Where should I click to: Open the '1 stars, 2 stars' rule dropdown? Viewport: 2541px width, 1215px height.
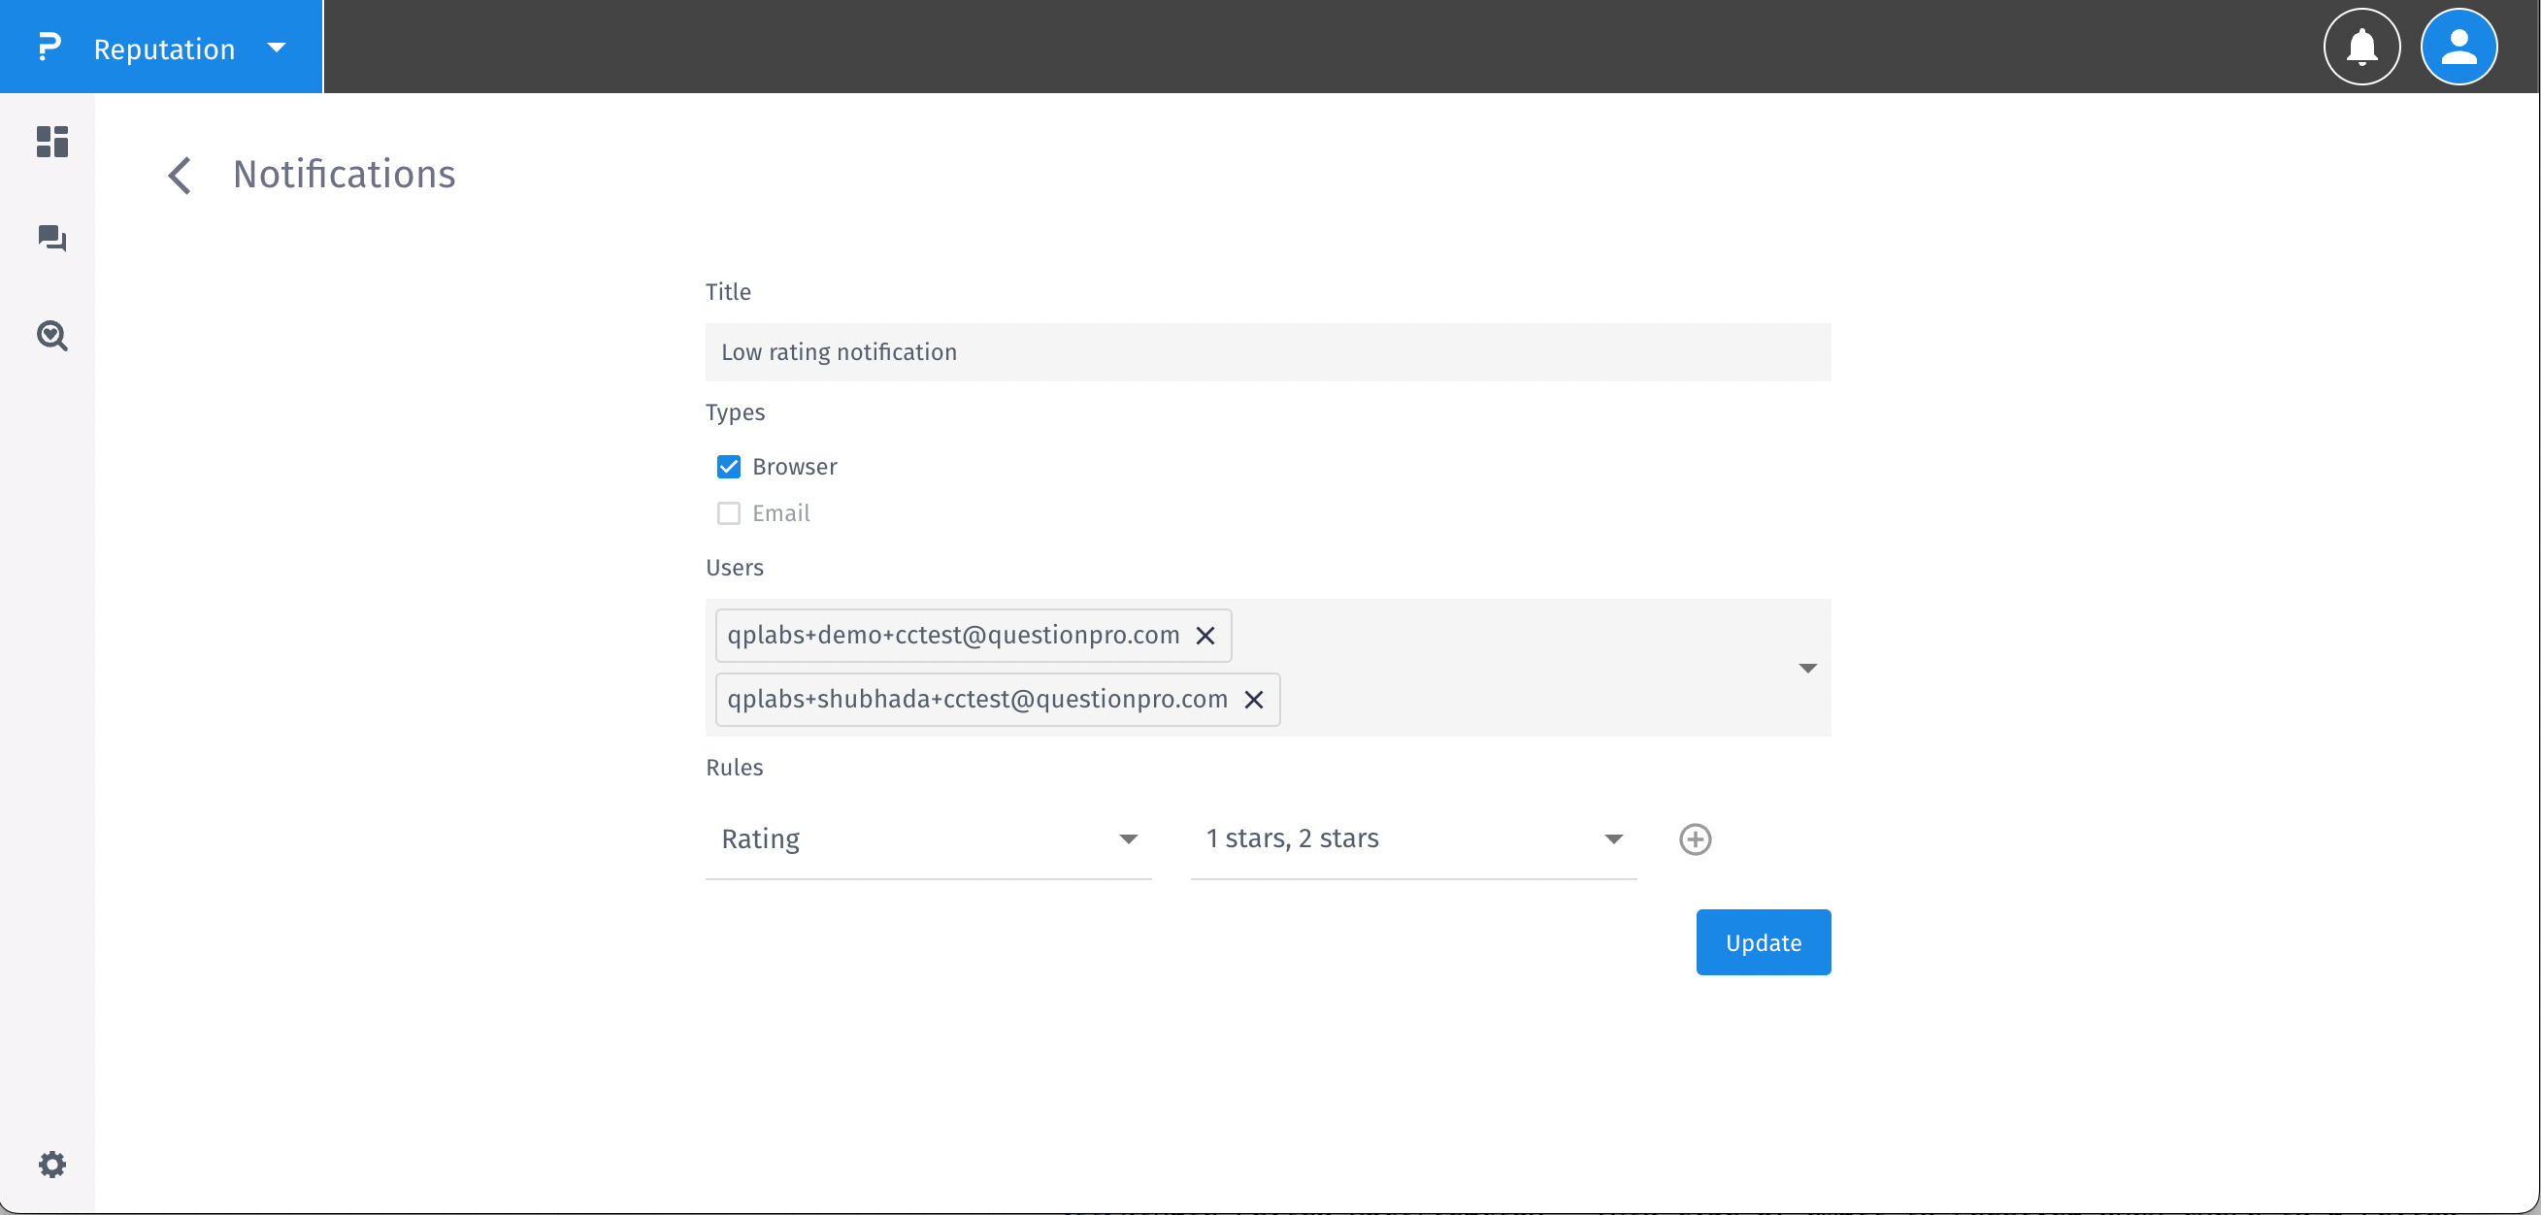pyautogui.click(x=1614, y=838)
